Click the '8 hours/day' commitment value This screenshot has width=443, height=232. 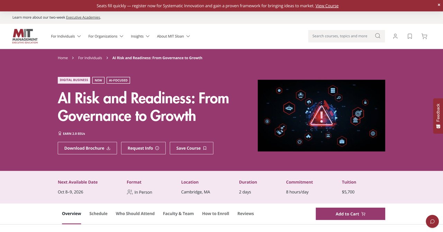297,192
